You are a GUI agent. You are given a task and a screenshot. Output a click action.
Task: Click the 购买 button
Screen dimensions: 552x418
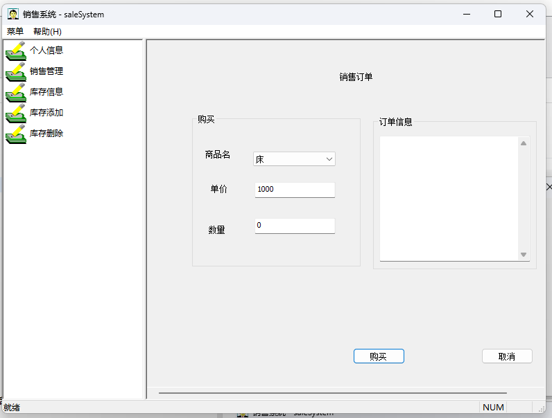pos(379,356)
